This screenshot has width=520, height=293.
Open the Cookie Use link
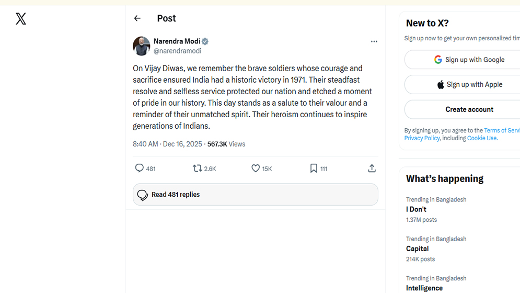tap(482, 138)
